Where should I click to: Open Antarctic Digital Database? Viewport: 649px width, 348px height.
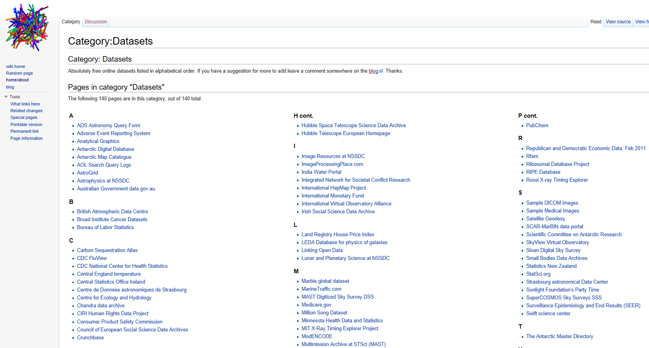pyautogui.click(x=106, y=149)
